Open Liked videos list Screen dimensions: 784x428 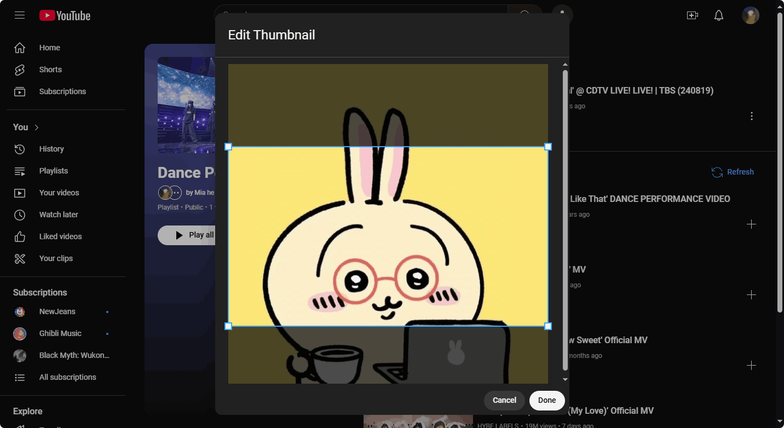click(66, 236)
